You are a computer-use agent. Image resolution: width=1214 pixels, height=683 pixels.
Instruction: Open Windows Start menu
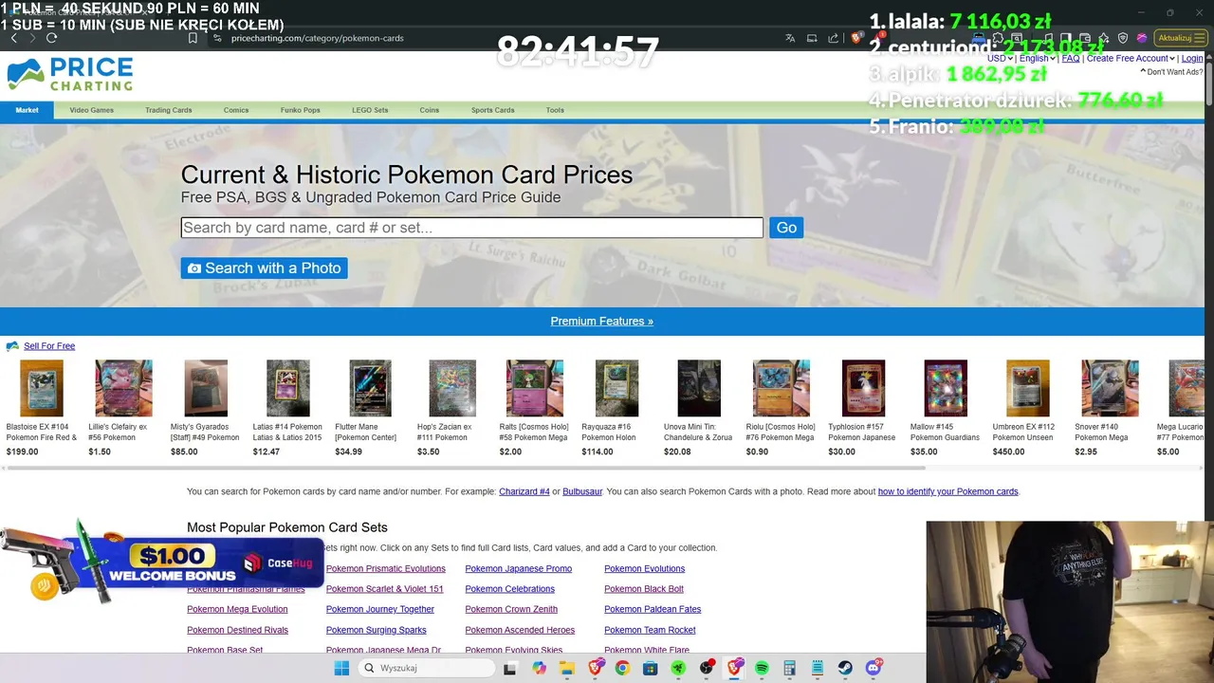pos(341,668)
